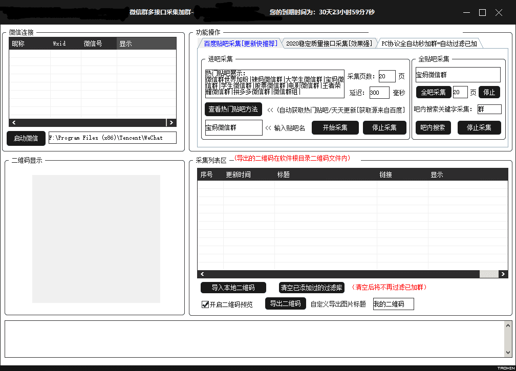Click the 启动微信 button
516x371 pixels.
(26, 139)
